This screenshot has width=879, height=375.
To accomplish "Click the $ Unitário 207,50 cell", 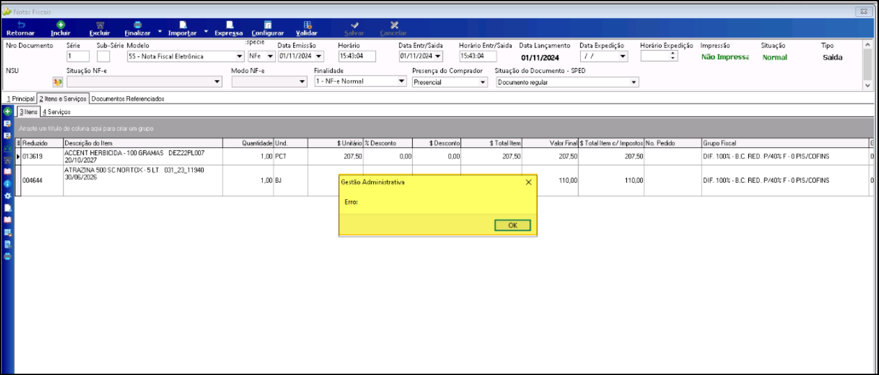I will 335,156.
